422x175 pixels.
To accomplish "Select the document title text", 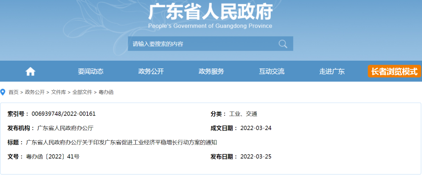I will [122, 142].
